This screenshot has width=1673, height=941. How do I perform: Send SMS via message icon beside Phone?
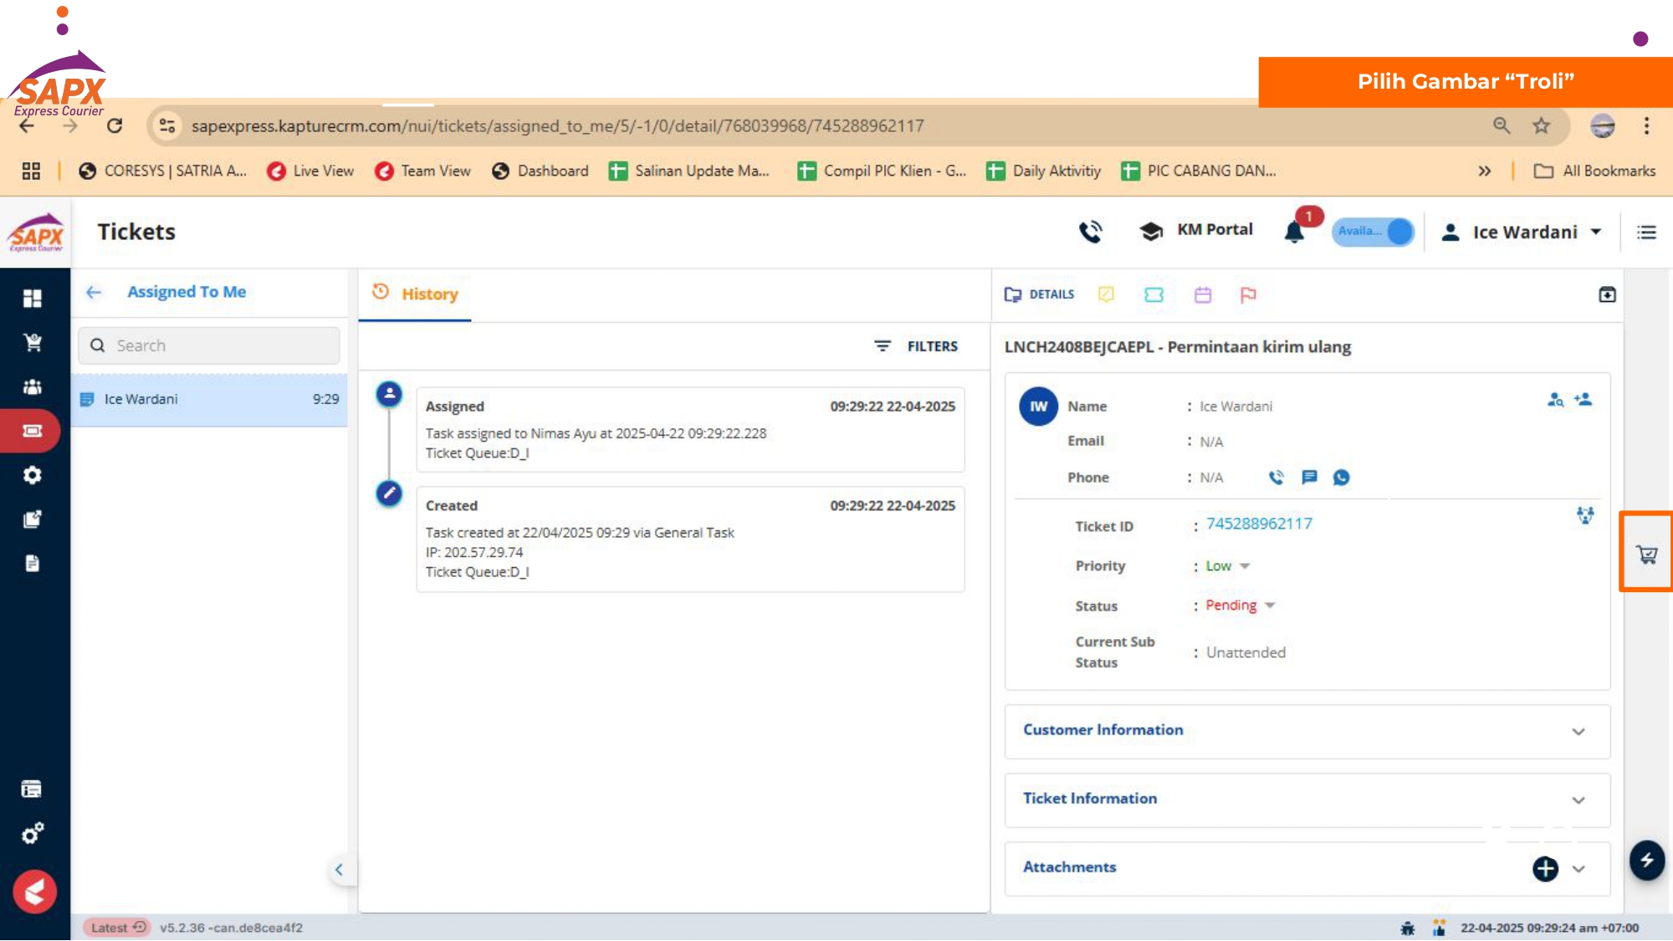[x=1309, y=477]
